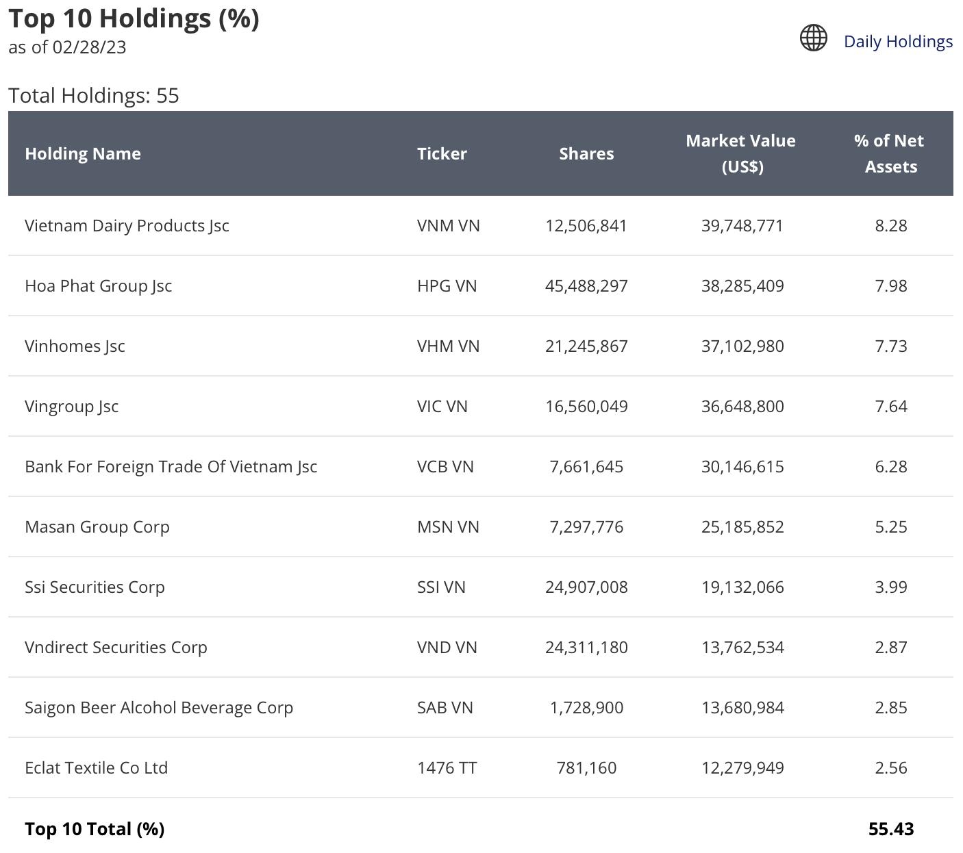Image resolution: width=963 pixels, height=853 pixels.
Task: Click market value 39,748,771
Action: tap(742, 225)
